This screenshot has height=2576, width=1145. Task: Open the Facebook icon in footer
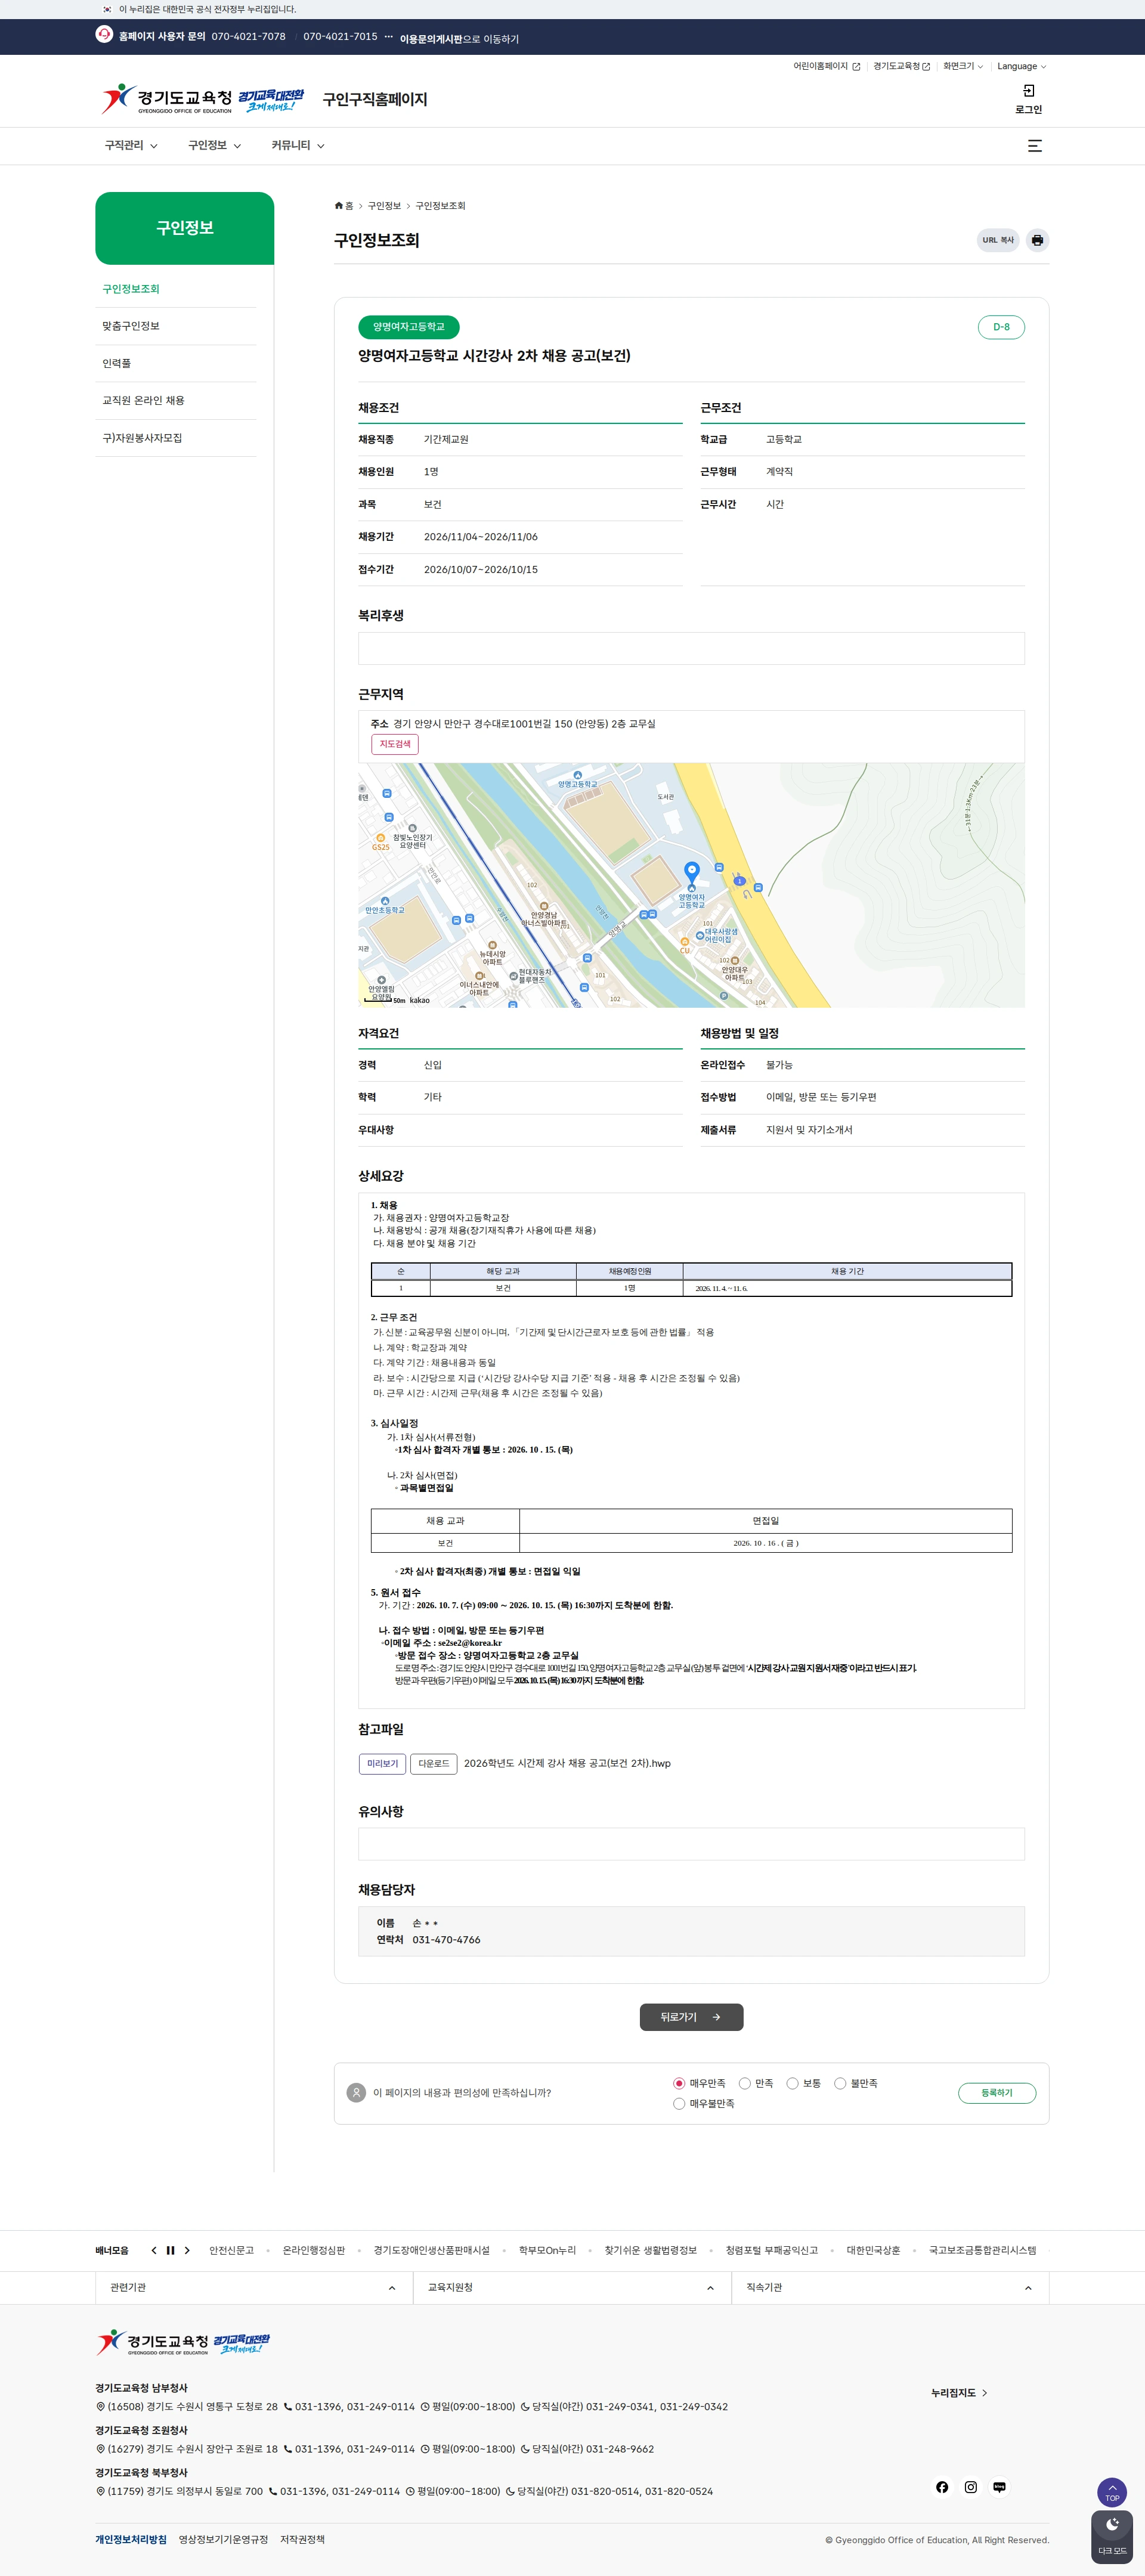[942, 2487]
